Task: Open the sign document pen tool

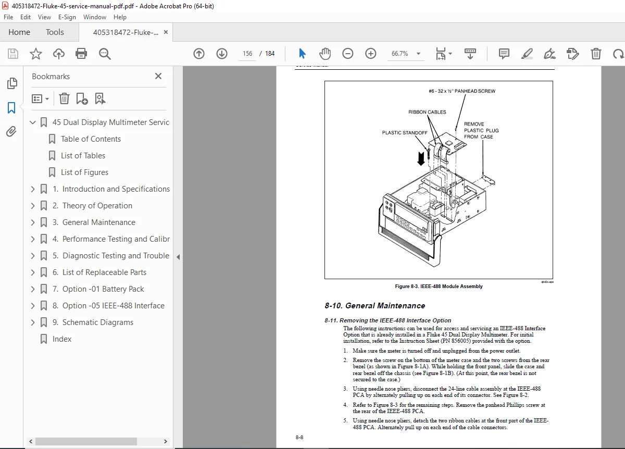Action: click(x=549, y=54)
